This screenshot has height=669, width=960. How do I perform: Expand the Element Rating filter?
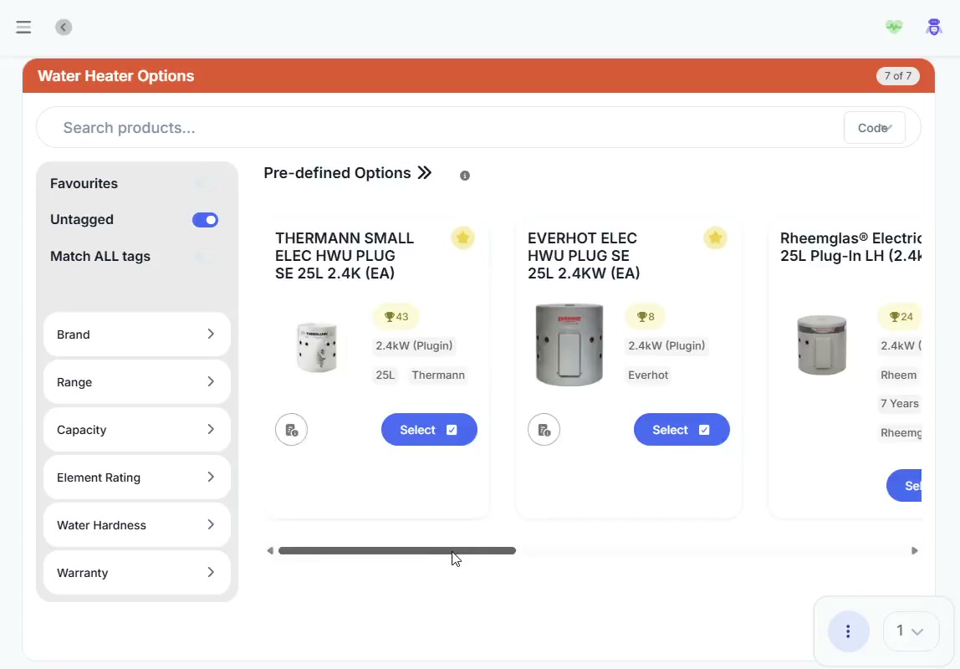click(x=136, y=477)
